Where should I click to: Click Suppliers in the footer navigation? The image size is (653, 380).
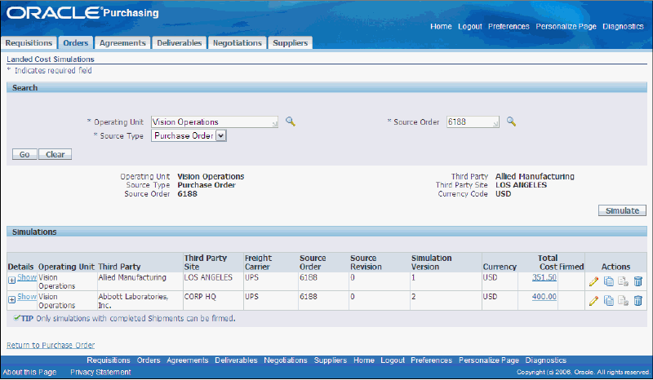(x=331, y=360)
